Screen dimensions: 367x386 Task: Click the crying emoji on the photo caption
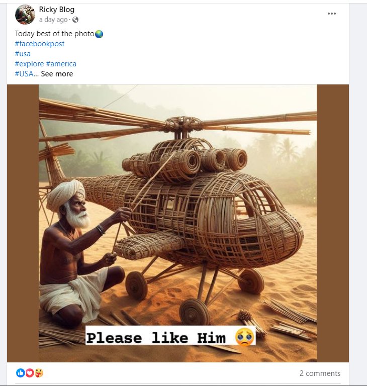[x=245, y=337]
